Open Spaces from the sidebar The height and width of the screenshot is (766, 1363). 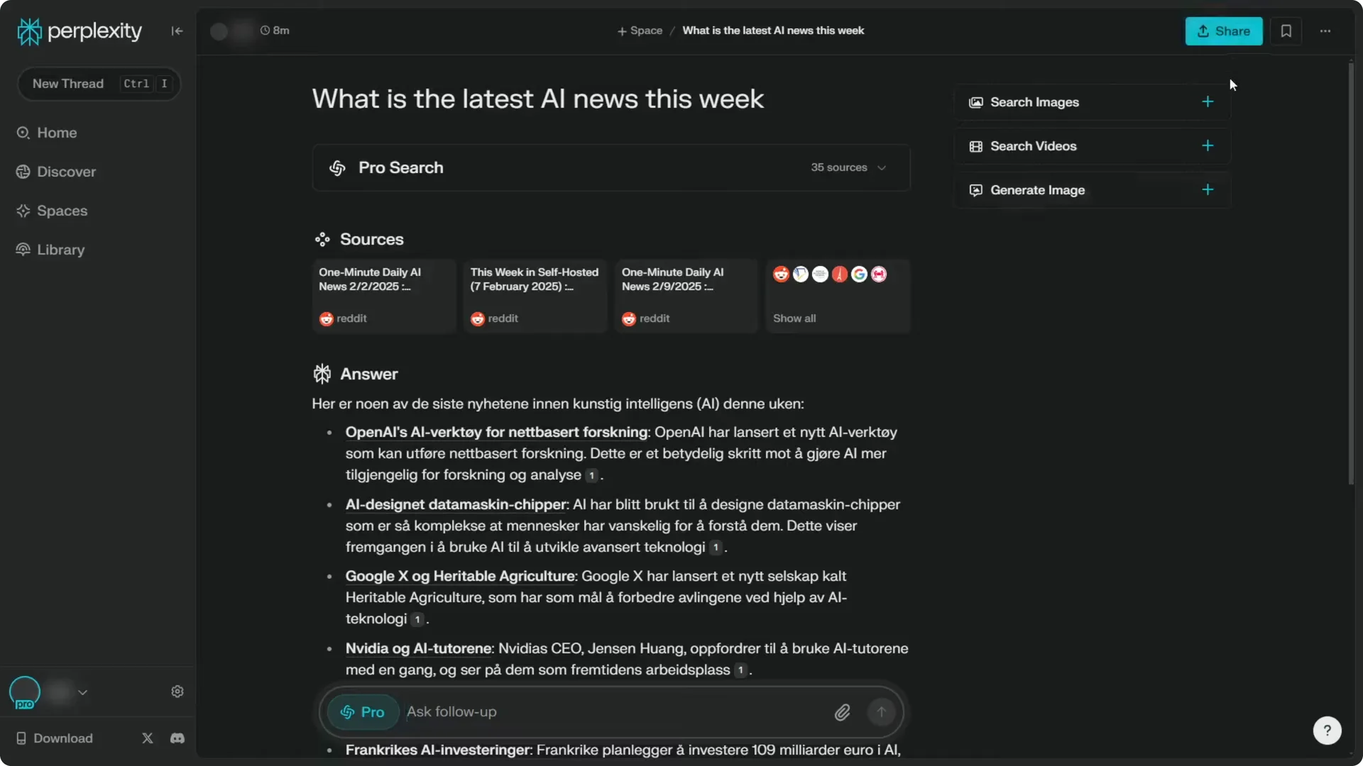pos(61,211)
